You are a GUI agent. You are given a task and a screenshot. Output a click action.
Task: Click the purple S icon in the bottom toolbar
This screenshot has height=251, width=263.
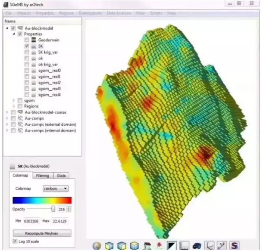(x=234, y=245)
